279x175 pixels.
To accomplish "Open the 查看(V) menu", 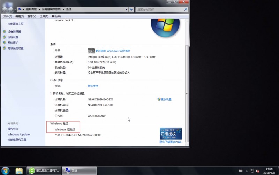I will pyautogui.click(x=32, y=16).
